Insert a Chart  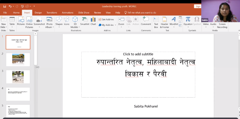coord(93,21)
